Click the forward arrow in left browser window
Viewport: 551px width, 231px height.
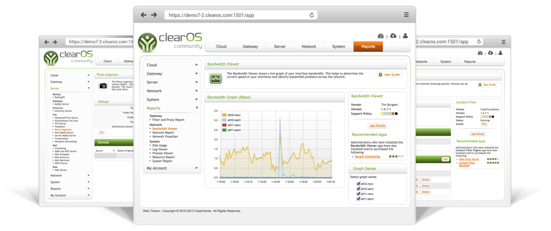[x=55, y=42]
